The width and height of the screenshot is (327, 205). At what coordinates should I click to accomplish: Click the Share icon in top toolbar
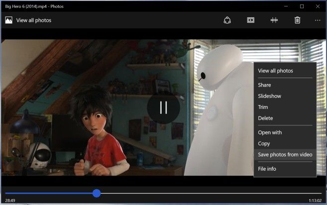click(x=228, y=20)
